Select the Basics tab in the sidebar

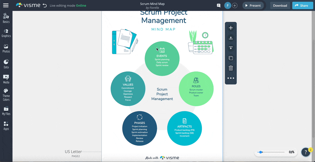coord(6,18)
